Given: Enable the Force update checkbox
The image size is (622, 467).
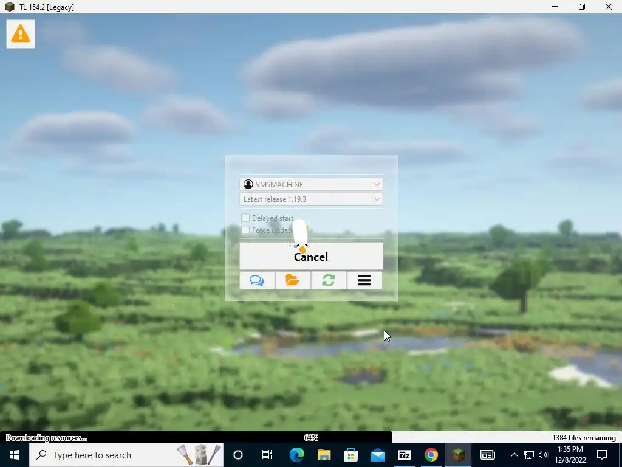Looking at the screenshot, I should click(245, 230).
